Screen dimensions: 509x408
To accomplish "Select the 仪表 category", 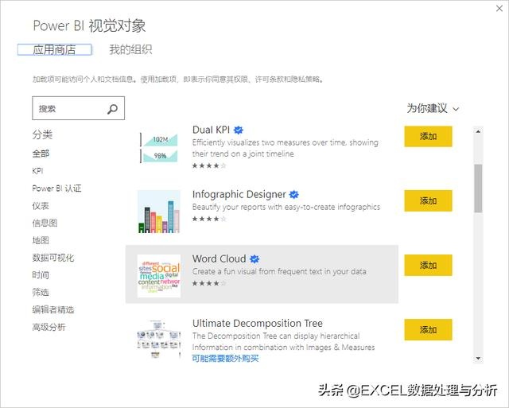I will pos(41,206).
